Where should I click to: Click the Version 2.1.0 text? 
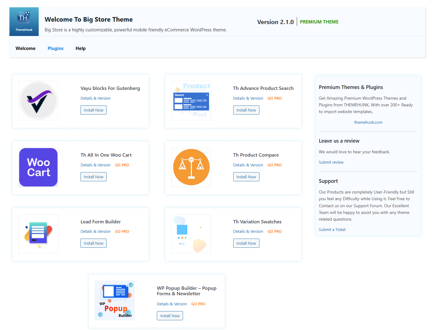click(276, 22)
